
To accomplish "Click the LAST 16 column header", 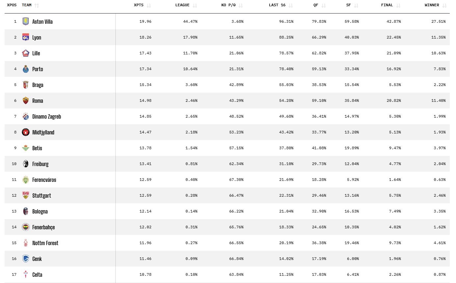I will (277, 5).
